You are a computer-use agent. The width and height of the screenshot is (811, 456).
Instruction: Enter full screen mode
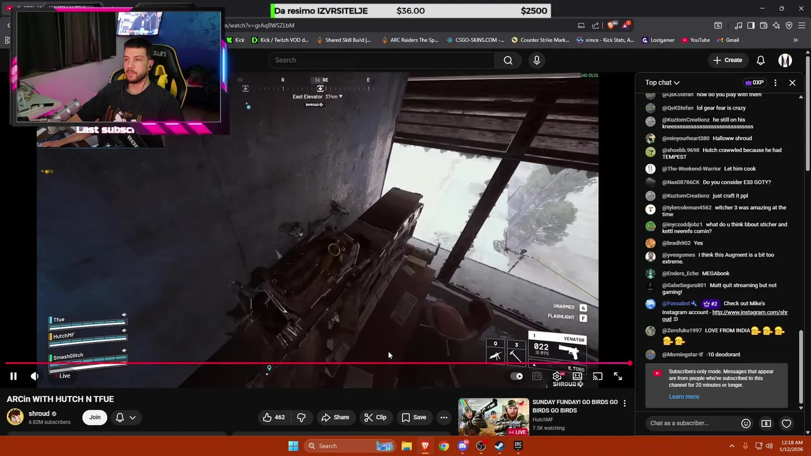[618, 376]
